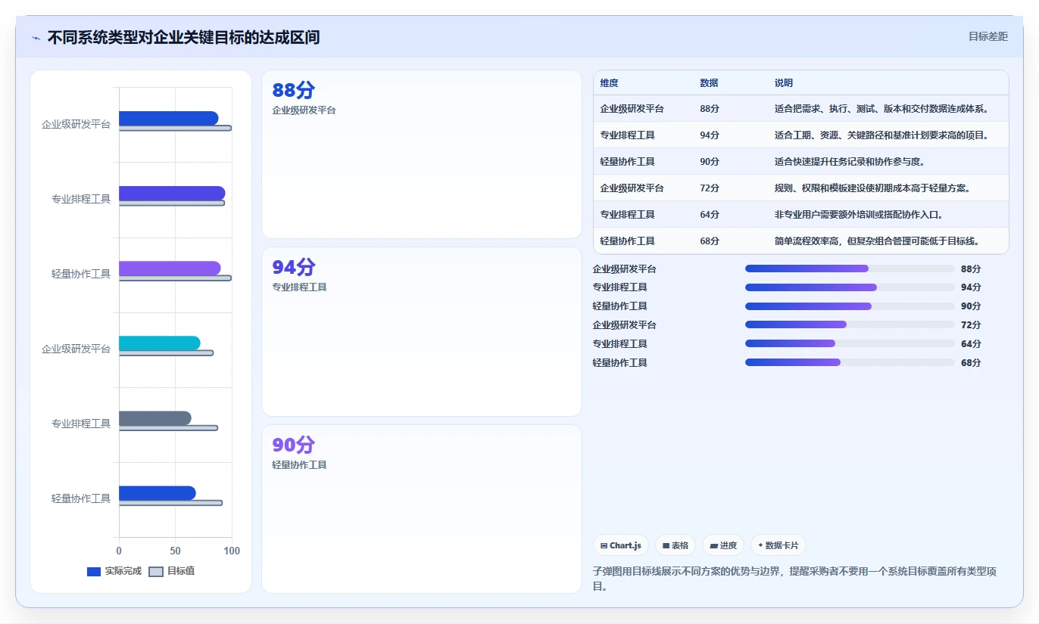Image resolution: width=1039 pixels, height=624 pixels.
Task: Click 专业排程工具 label under the 94分 card
Action: pos(299,287)
